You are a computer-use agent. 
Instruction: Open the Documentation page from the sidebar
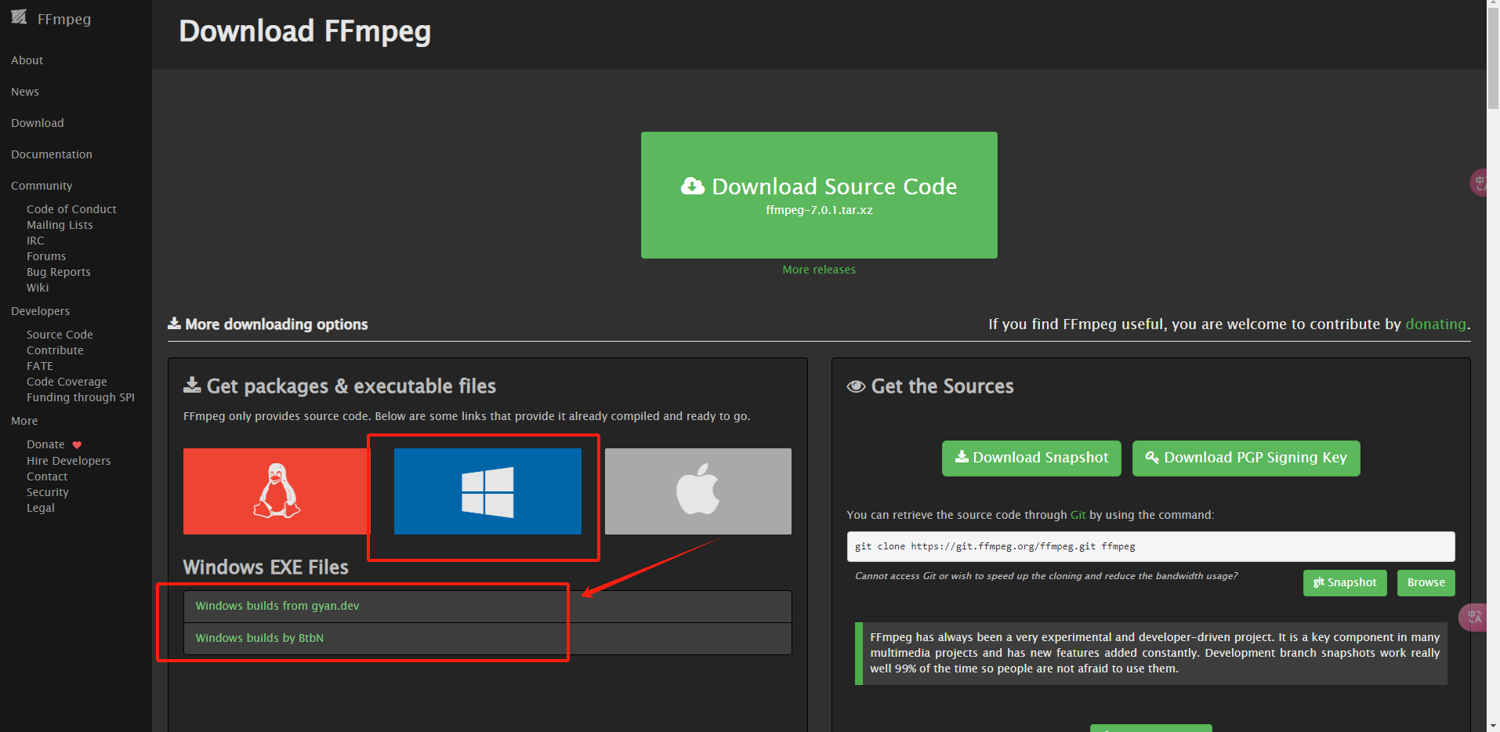(51, 154)
